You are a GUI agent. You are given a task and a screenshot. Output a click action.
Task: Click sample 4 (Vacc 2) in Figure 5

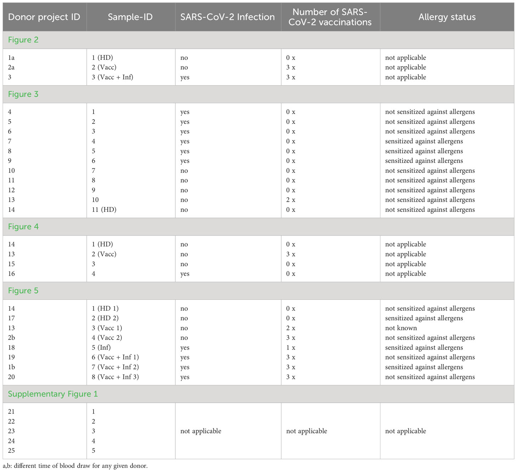click(x=107, y=338)
